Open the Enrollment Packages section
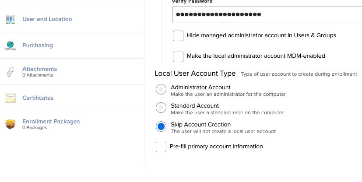The height and width of the screenshot is (182, 362). [51, 121]
